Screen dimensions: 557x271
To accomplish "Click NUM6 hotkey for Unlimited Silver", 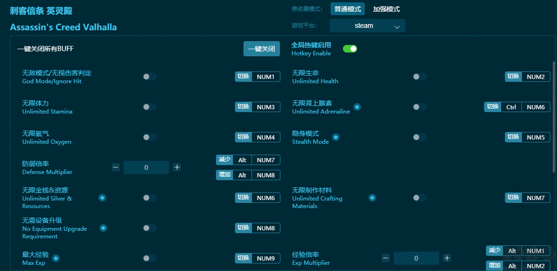I will pyautogui.click(x=266, y=198).
